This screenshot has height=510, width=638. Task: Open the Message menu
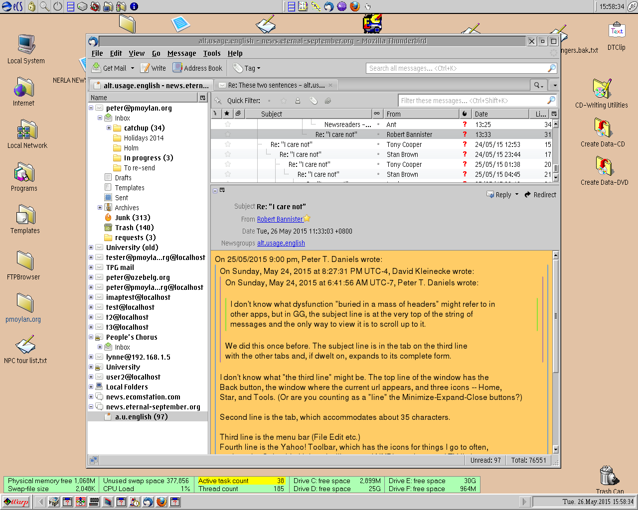pyautogui.click(x=181, y=53)
